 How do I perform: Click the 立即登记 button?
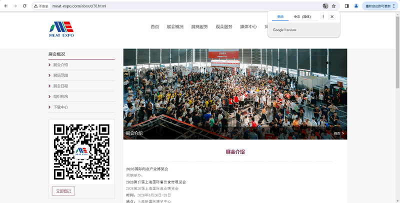63,191
